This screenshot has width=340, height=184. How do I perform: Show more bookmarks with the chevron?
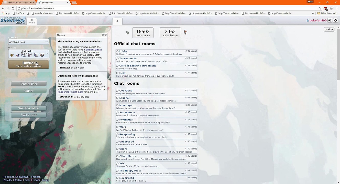(x=313, y=13)
